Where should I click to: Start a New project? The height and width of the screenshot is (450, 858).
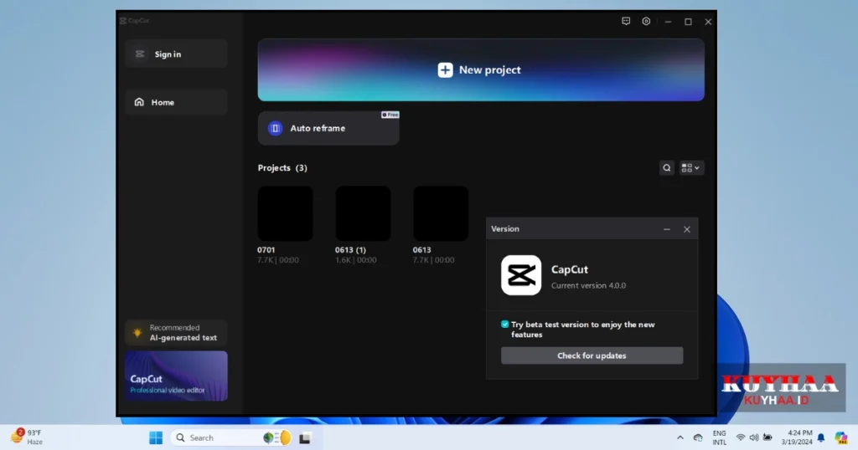480,70
